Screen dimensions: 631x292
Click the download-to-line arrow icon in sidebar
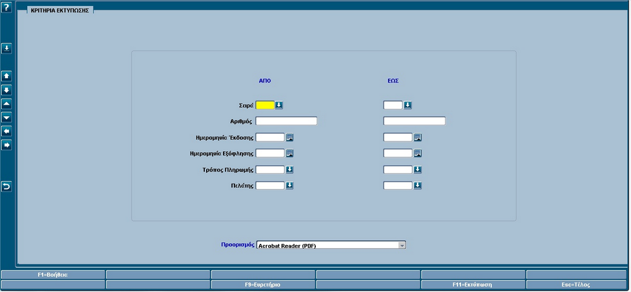(x=7, y=49)
